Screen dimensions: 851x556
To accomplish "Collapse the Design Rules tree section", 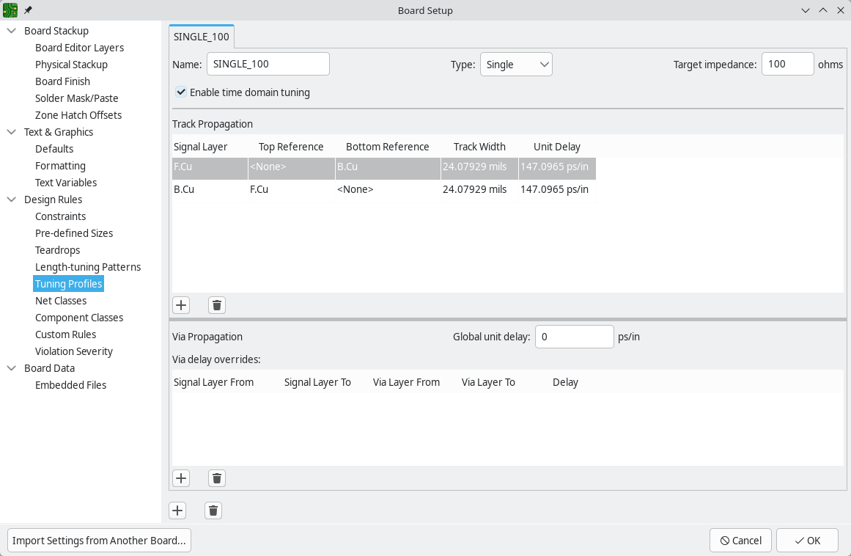I will (12, 200).
